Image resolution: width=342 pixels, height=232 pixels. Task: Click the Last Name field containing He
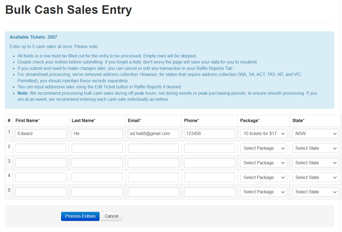97,133
